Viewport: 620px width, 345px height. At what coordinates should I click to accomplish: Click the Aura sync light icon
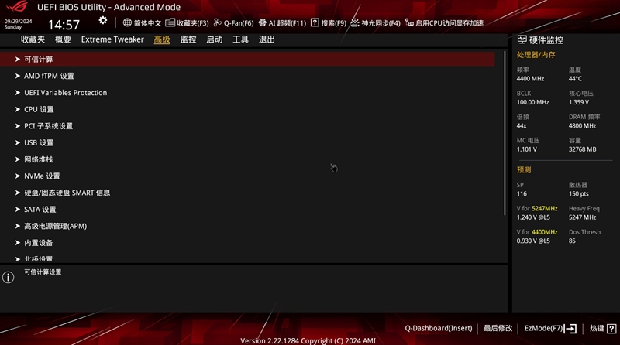[x=355, y=22]
